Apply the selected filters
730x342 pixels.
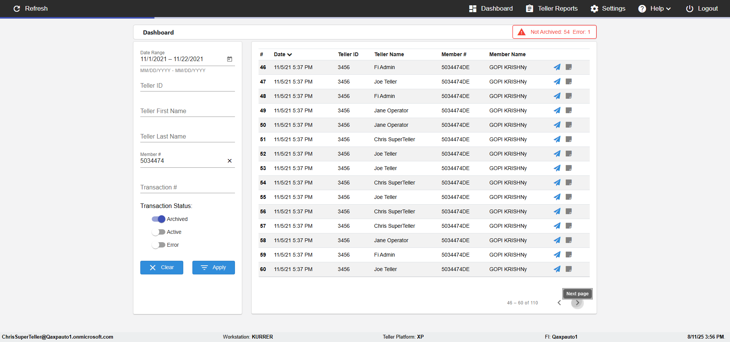click(214, 268)
